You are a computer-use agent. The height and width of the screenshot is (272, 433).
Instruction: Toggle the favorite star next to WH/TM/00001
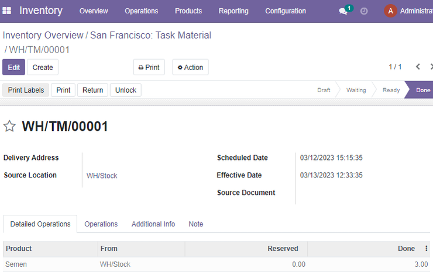(9, 126)
